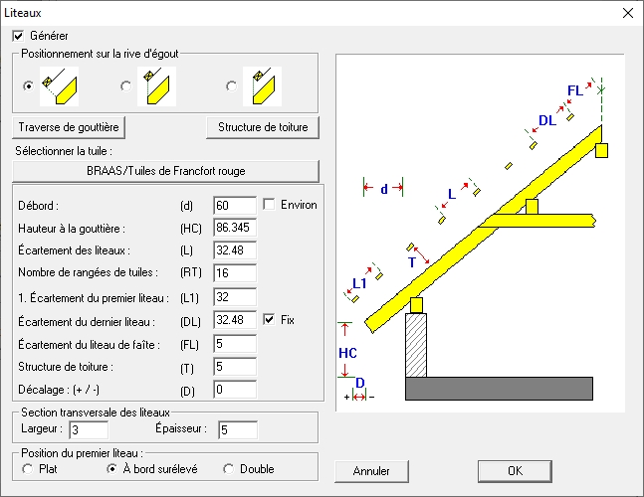Click the Structure de toiture (T) value field
The width and height of the screenshot is (644, 497).
[235, 367]
